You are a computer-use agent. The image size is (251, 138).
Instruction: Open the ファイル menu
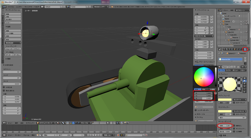click(x=10, y=6)
